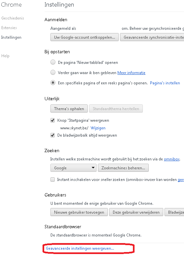This screenshot has width=184, height=258.
Task: Select 'De pagina Nieuw tabblad openen' radio
Action: click(x=53, y=62)
